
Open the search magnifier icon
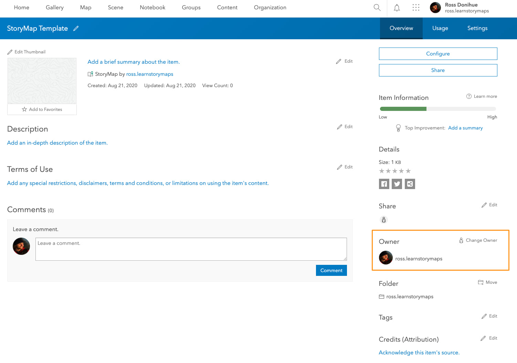(377, 8)
